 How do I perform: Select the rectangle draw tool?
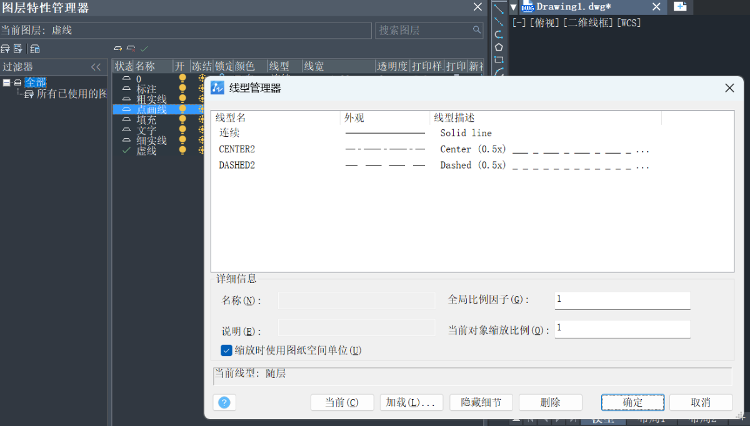click(x=499, y=60)
